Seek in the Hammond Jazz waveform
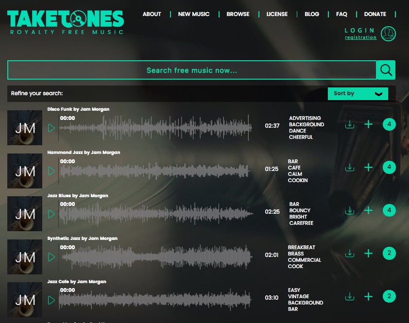Screen dimensions: 409x323 coord(155,171)
